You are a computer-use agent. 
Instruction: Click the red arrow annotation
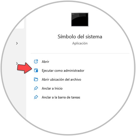24,68
